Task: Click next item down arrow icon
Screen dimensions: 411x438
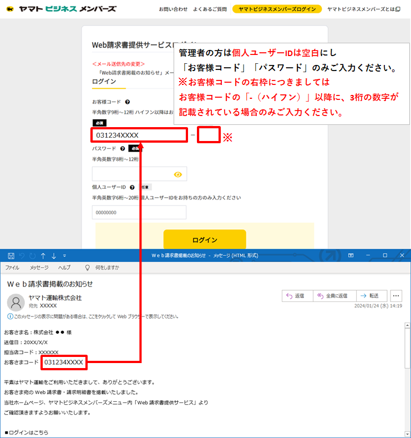Action: click(54, 255)
